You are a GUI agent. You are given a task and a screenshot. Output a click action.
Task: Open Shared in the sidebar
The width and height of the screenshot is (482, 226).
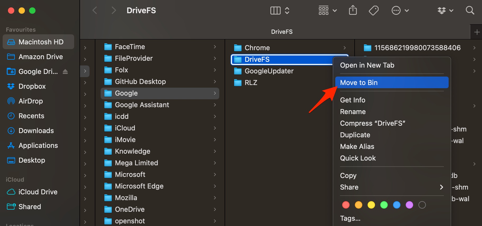pos(38,207)
